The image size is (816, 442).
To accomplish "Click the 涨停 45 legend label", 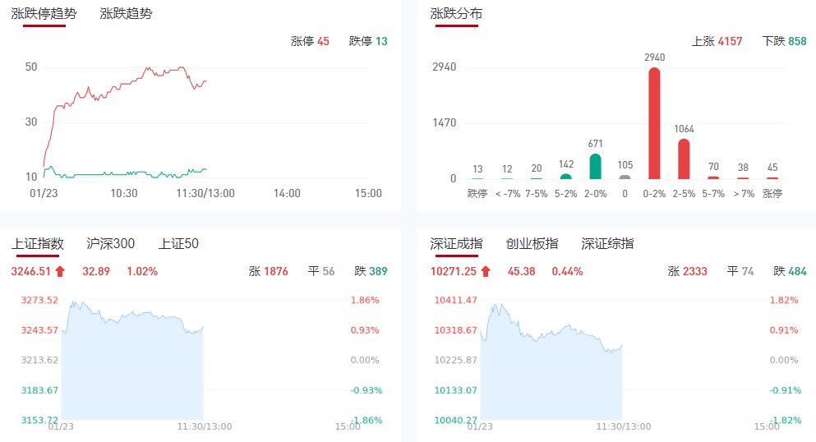I will 310,41.
